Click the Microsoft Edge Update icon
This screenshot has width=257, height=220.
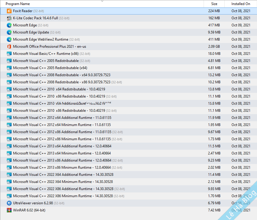tap(9, 32)
